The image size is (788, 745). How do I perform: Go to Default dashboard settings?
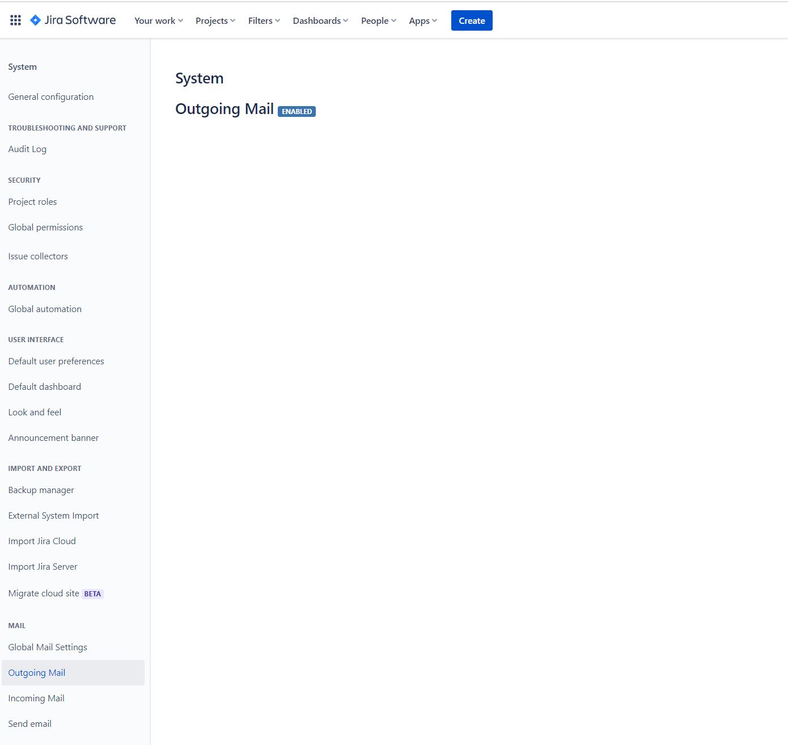point(44,386)
